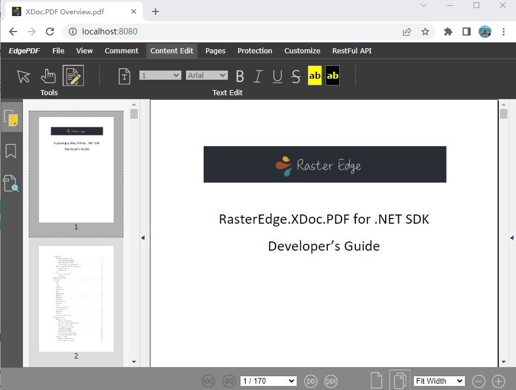
Task: Toggle bold formatting
Action: click(240, 75)
